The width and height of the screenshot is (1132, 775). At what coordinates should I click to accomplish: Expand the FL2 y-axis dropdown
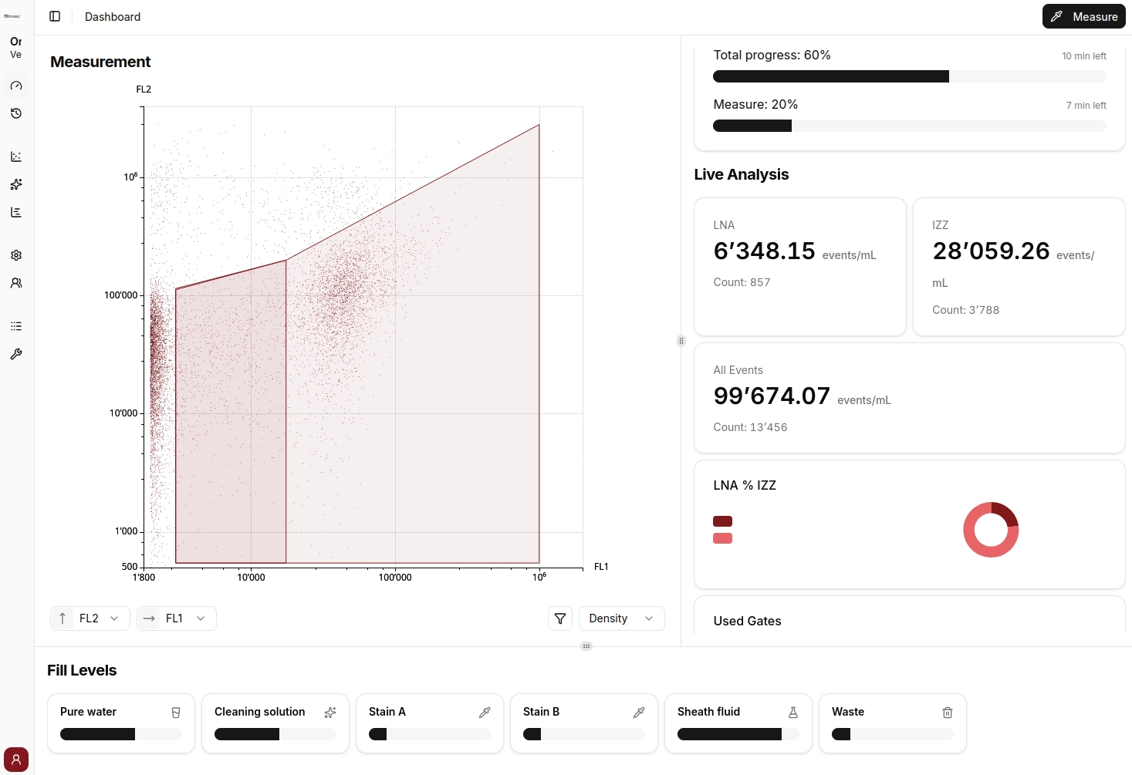pyautogui.click(x=90, y=618)
